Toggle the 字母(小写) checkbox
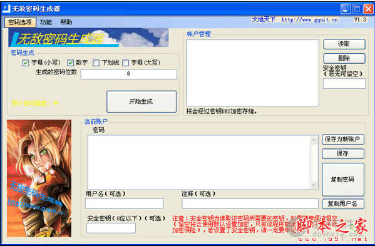This screenshot has width=375, height=246. pos(26,63)
